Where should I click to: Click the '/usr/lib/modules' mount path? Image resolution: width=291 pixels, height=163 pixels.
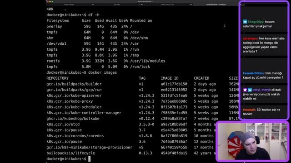point(147,61)
